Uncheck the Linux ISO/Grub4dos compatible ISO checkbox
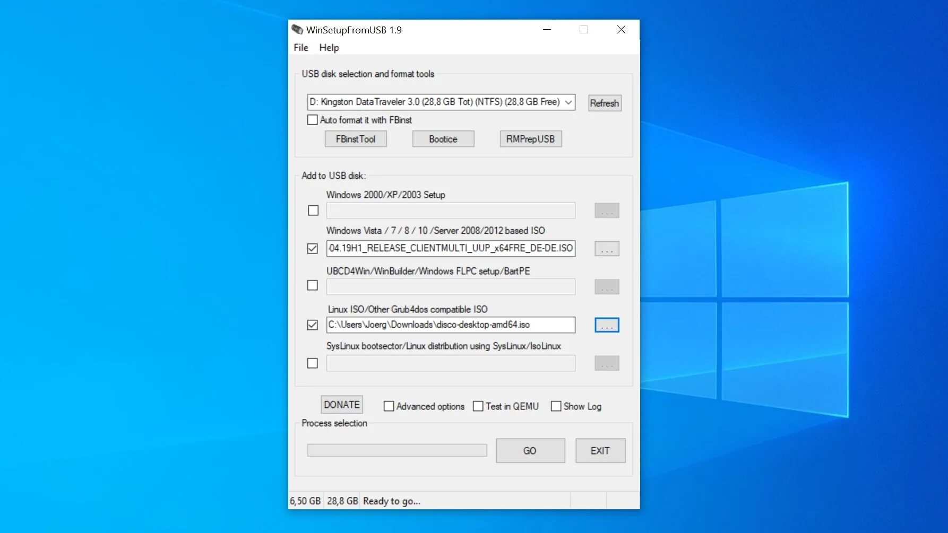This screenshot has width=948, height=533. point(313,325)
